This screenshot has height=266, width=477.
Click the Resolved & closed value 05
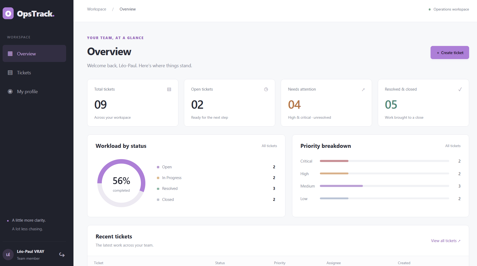pos(391,105)
